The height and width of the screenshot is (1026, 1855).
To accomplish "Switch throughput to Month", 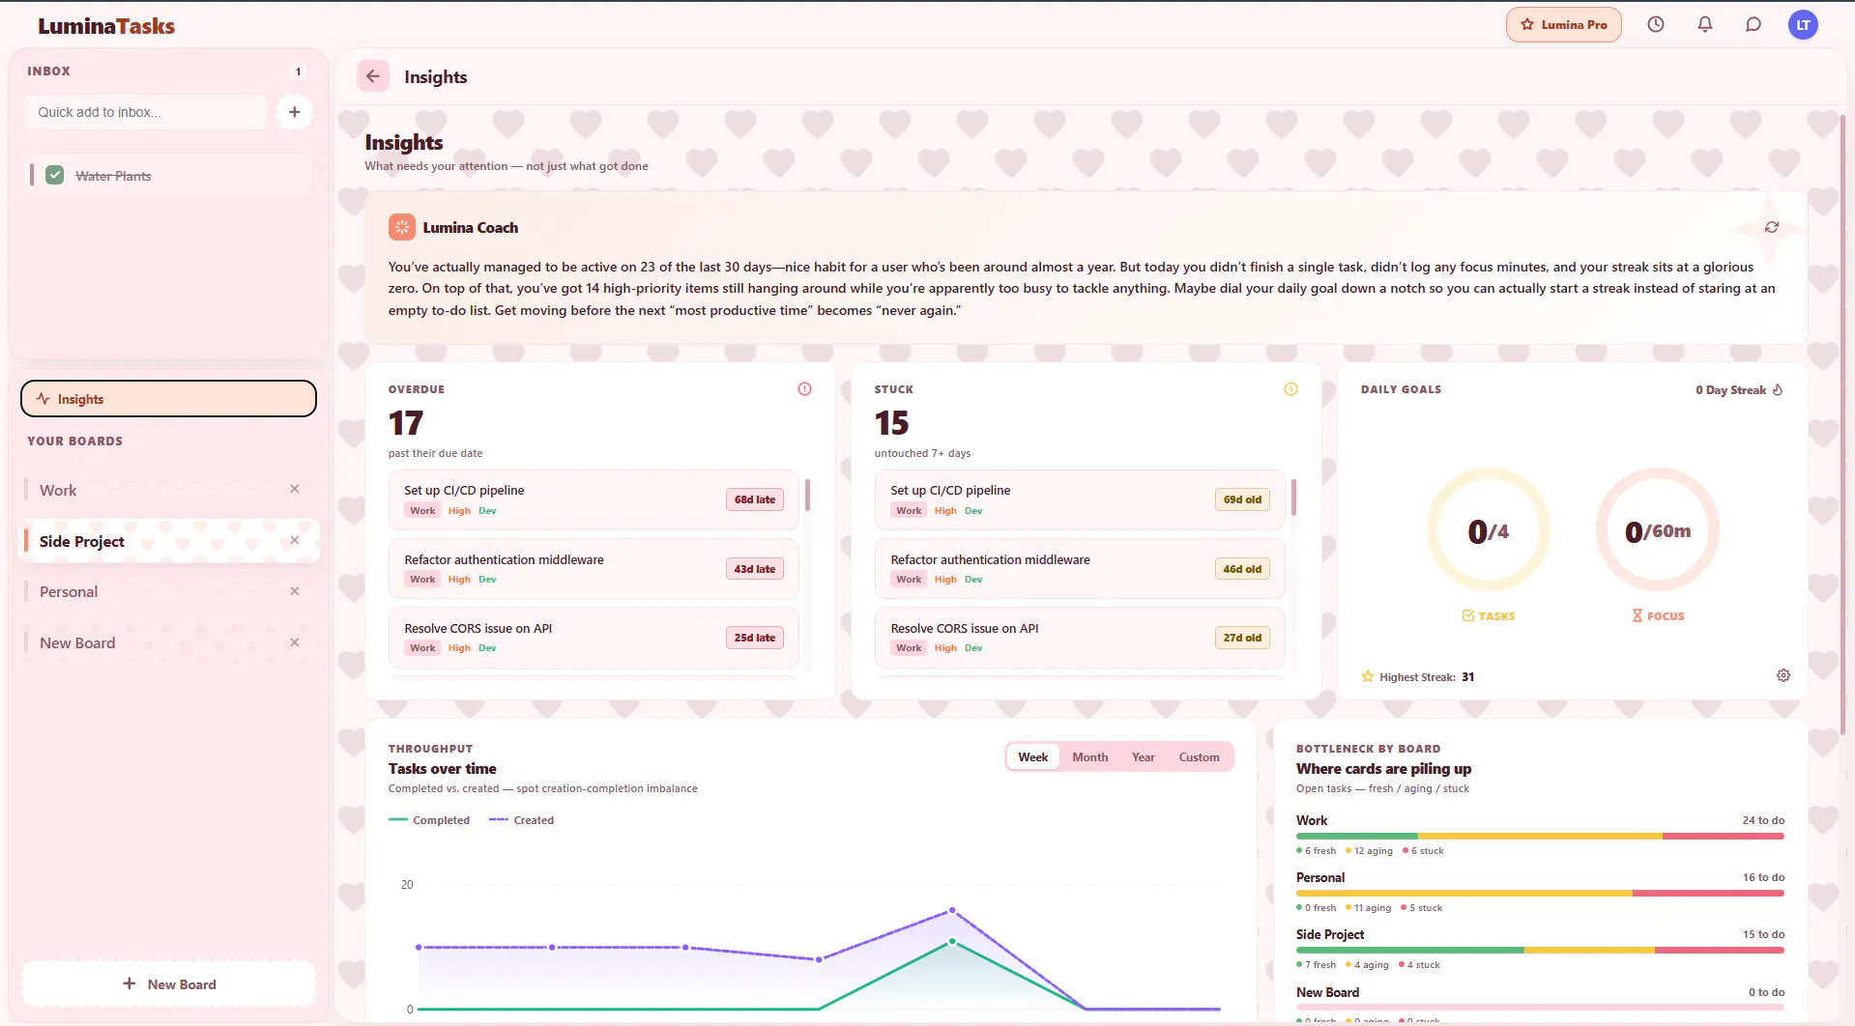I will coord(1089,756).
